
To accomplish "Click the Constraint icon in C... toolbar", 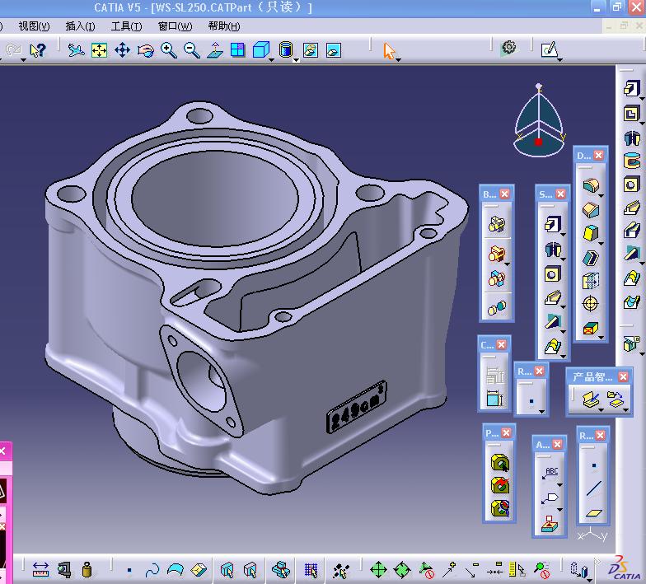I will [494, 399].
